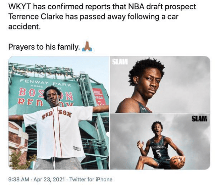The image size is (220, 185).
Task: Click the basketball in the action photo
Action: coord(177,162)
